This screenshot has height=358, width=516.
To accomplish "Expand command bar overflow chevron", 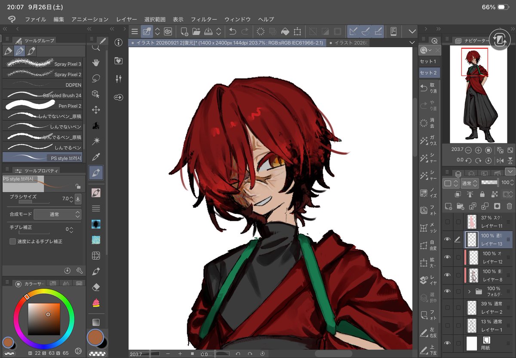I will [412, 31].
